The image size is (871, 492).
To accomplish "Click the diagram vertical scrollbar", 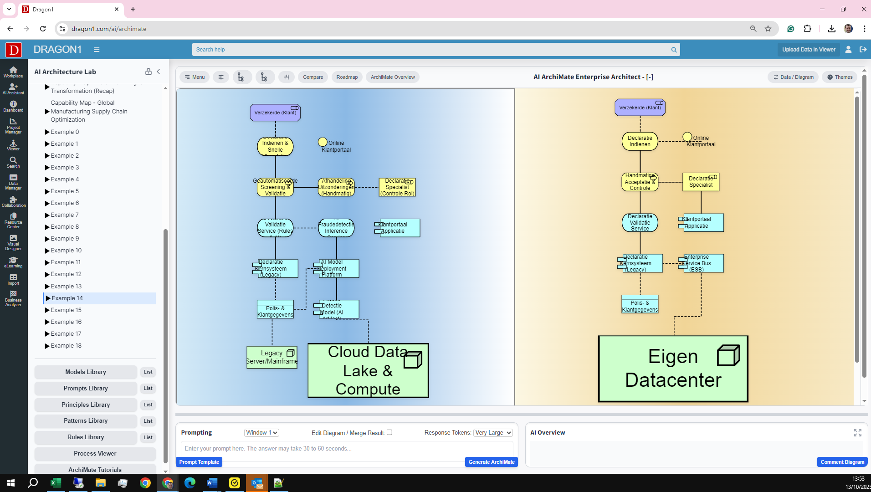I will (x=857, y=228).
